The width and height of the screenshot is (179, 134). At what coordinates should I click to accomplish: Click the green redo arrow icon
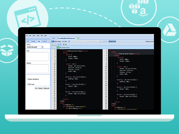click(x=66, y=44)
